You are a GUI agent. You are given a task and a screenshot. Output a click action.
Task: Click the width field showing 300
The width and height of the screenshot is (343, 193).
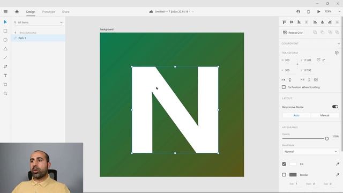[x=290, y=60]
